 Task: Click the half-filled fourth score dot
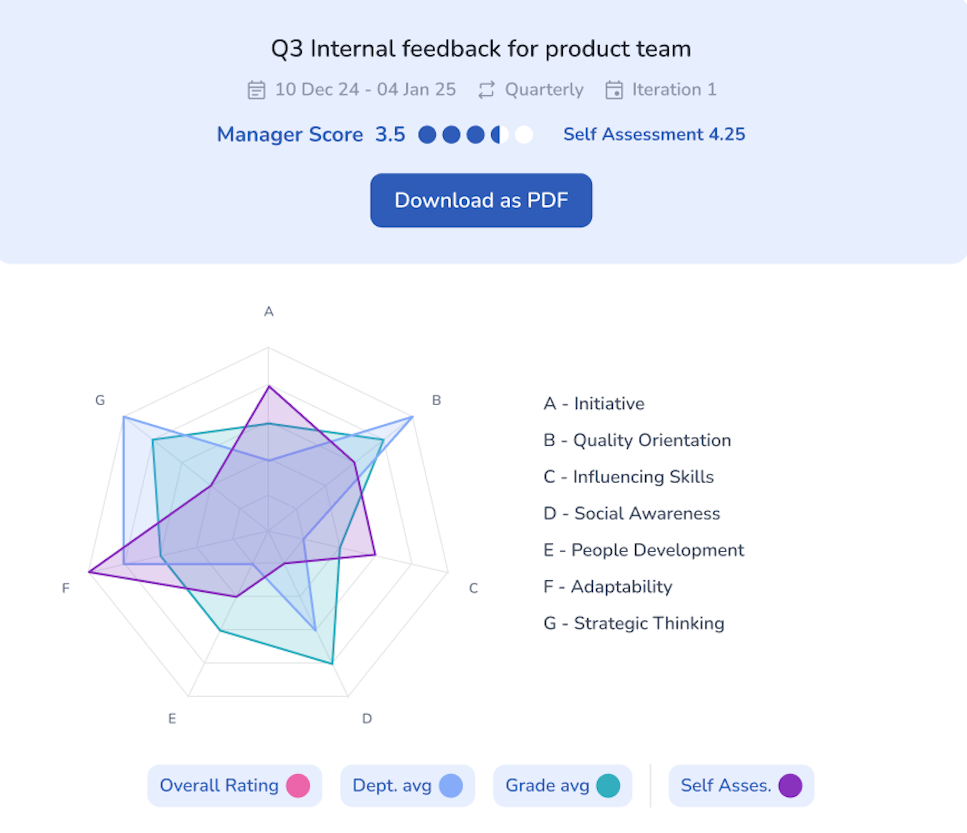500,134
